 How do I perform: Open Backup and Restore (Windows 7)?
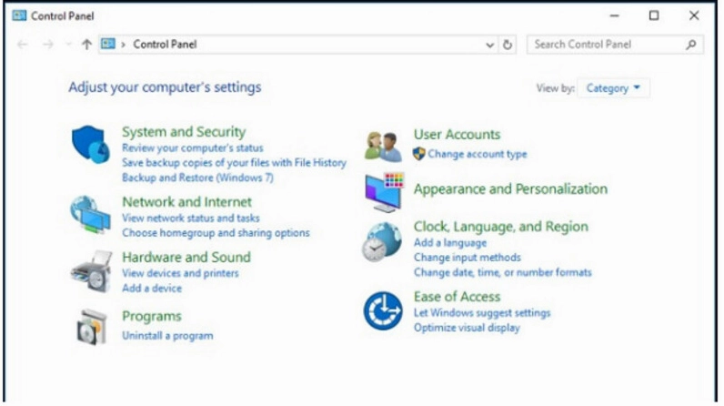coord(197,178)
